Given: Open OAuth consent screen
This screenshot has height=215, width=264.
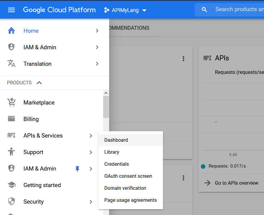Looking at the screenshot, I should [x=130, y=176].
